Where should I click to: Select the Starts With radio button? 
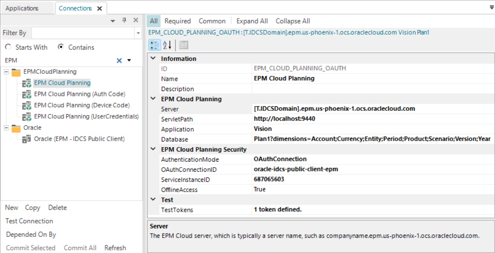coord(8,47)
